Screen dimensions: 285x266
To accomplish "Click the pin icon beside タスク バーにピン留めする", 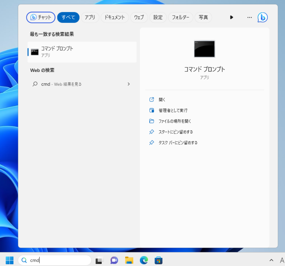I will click(152, 143).
